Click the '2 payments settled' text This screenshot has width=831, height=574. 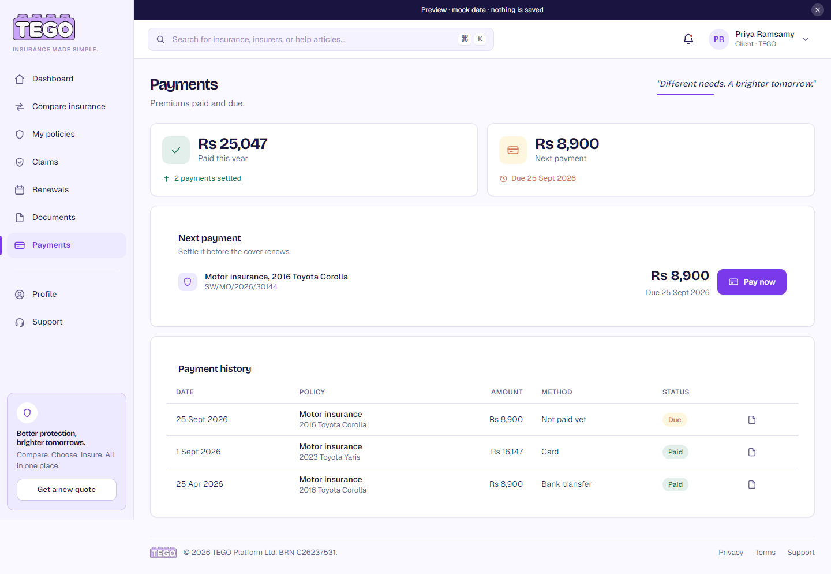click(208, 178)
